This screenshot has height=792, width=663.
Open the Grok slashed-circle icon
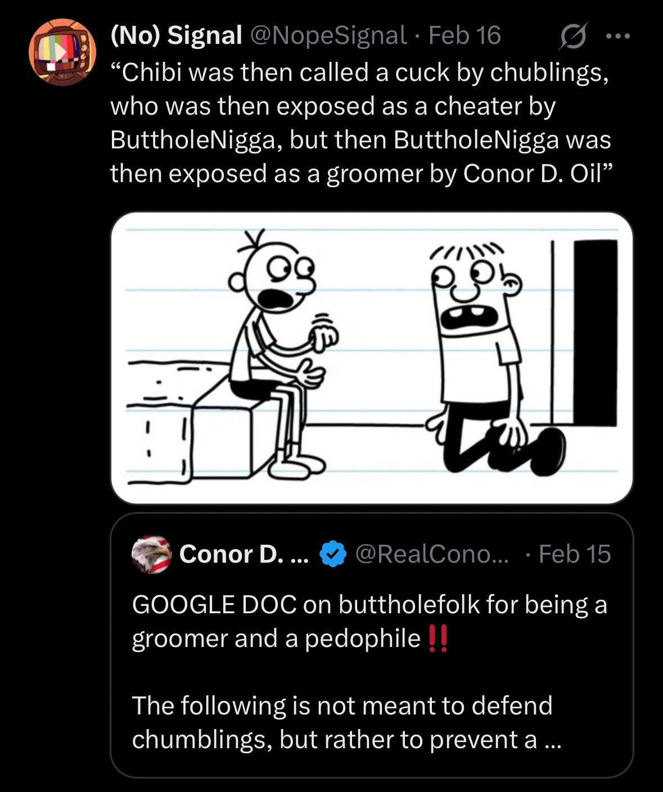click(x=573, y=37)
